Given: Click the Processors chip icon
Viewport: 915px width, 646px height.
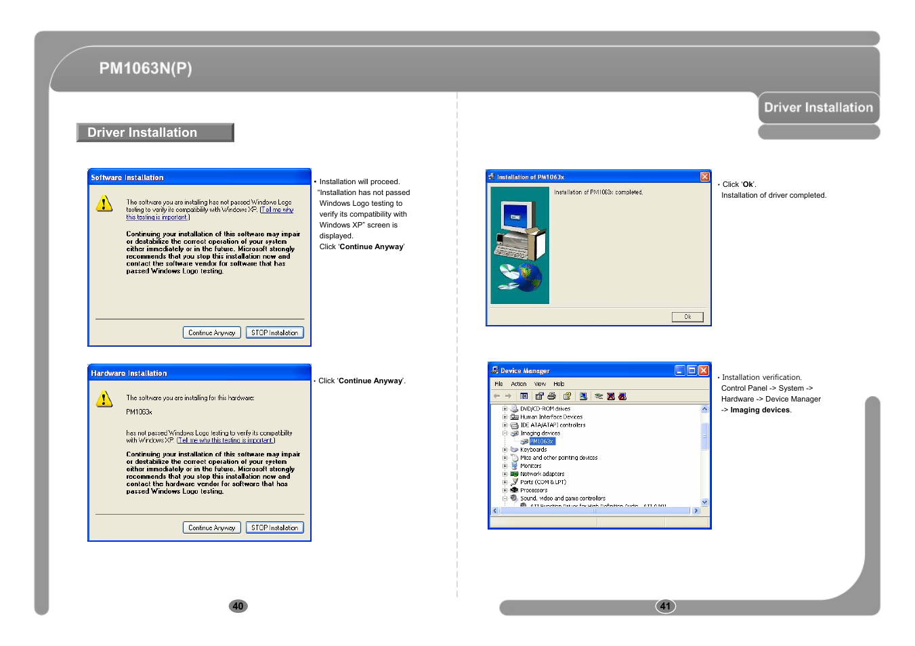Looking at the screenshot, I should tap(514, 490).
